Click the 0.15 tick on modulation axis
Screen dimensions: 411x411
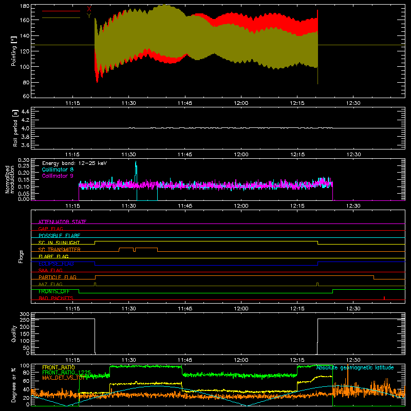[x=24, y=180]
